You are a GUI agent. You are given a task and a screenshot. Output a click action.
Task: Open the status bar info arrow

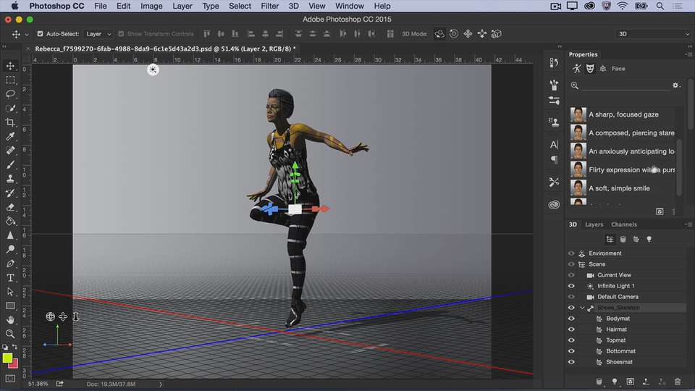(x=161, y=384)
